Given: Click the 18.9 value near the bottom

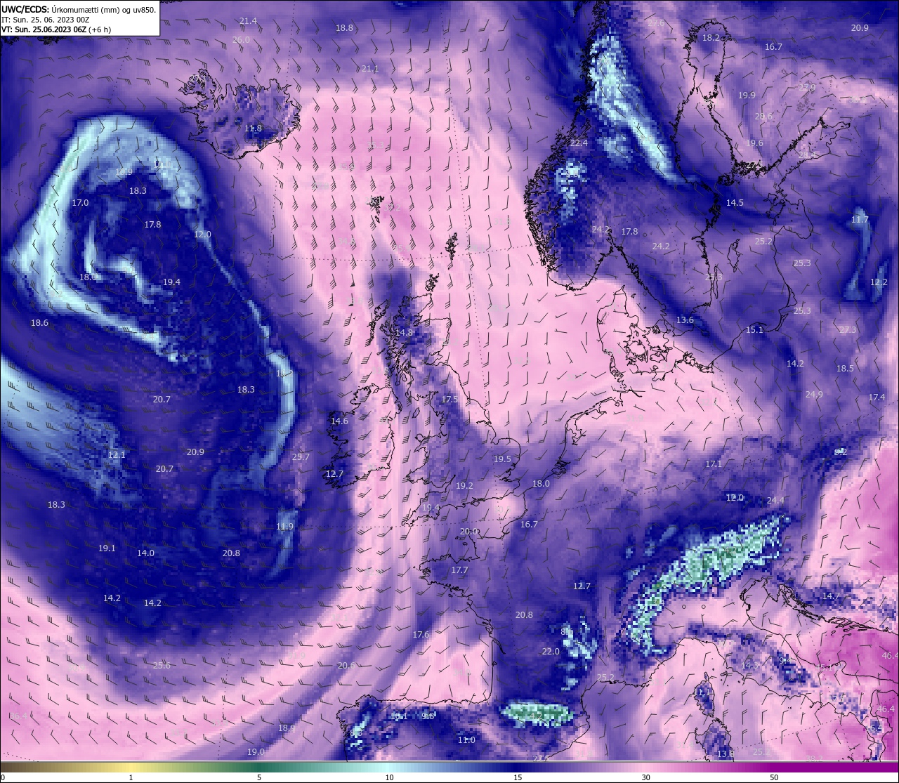Looking at the screenshot, I should pyautogui.click(x=287, y=728).
